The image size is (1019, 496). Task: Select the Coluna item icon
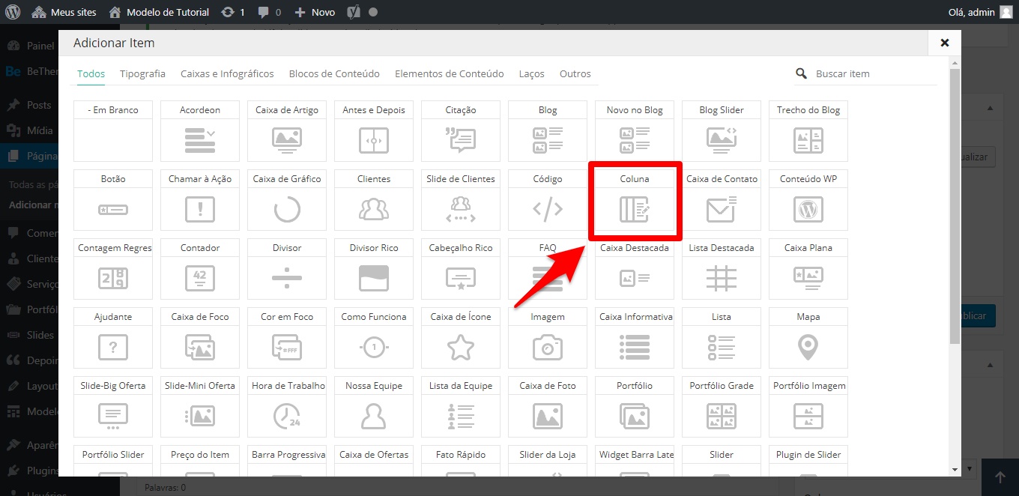coord(635,210)
